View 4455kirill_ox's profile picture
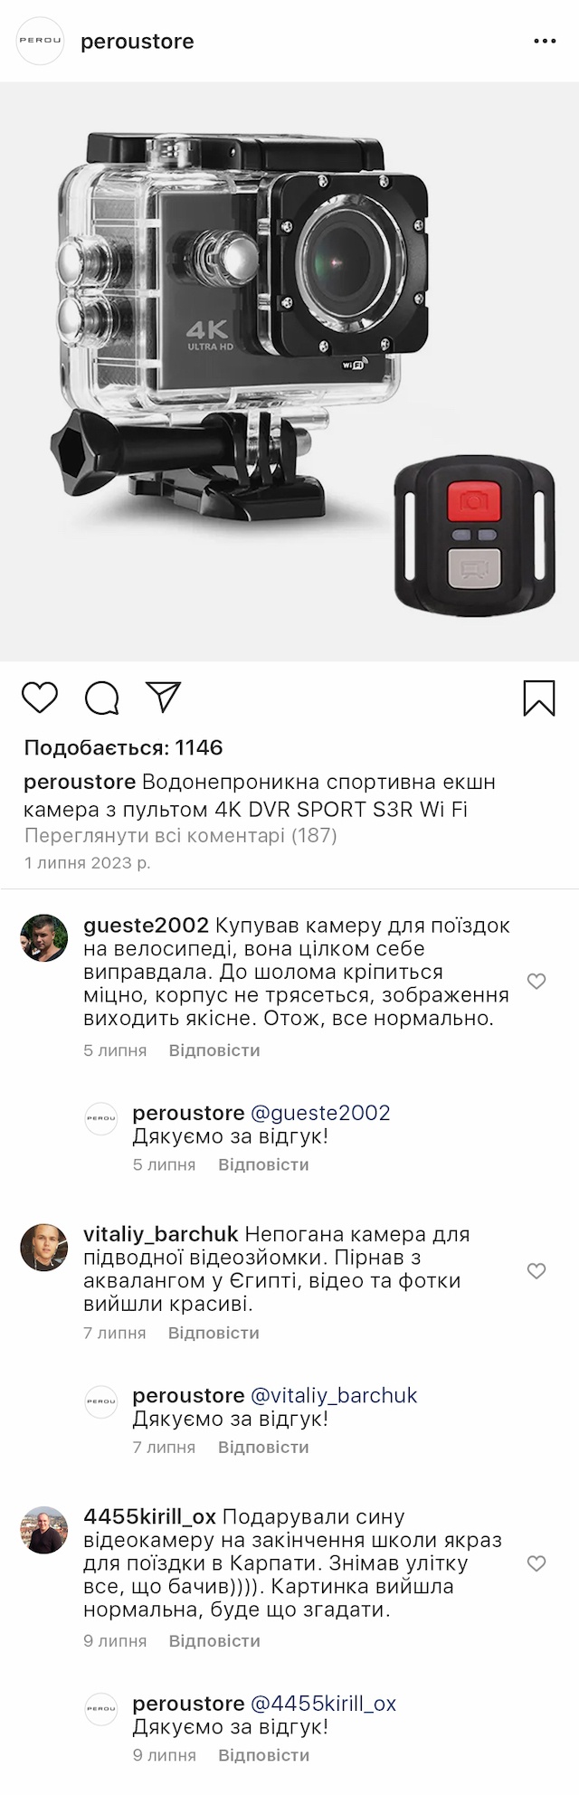579x1795 pixels. click(44, 1530)
